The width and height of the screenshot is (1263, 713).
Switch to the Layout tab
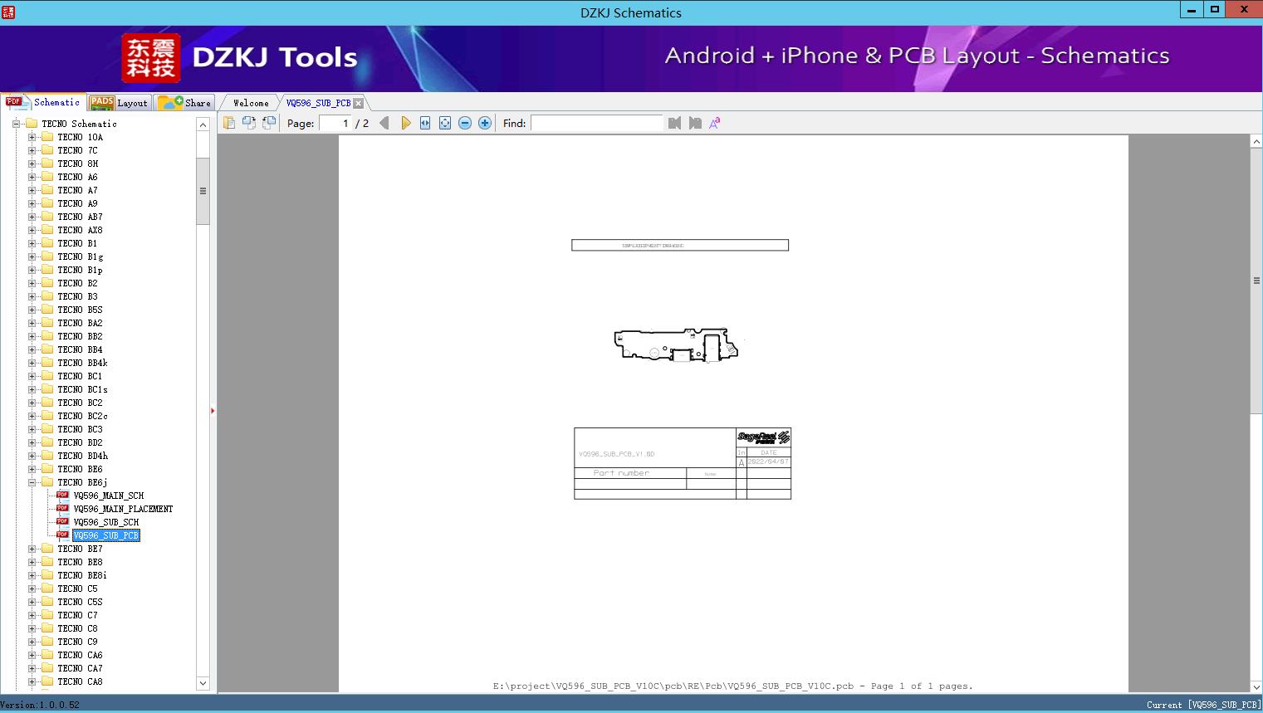point(119,103)
